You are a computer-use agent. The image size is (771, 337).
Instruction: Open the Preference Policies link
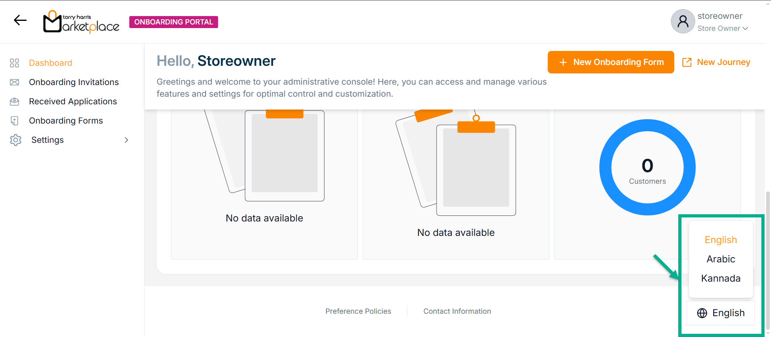[x=358, y=311]
